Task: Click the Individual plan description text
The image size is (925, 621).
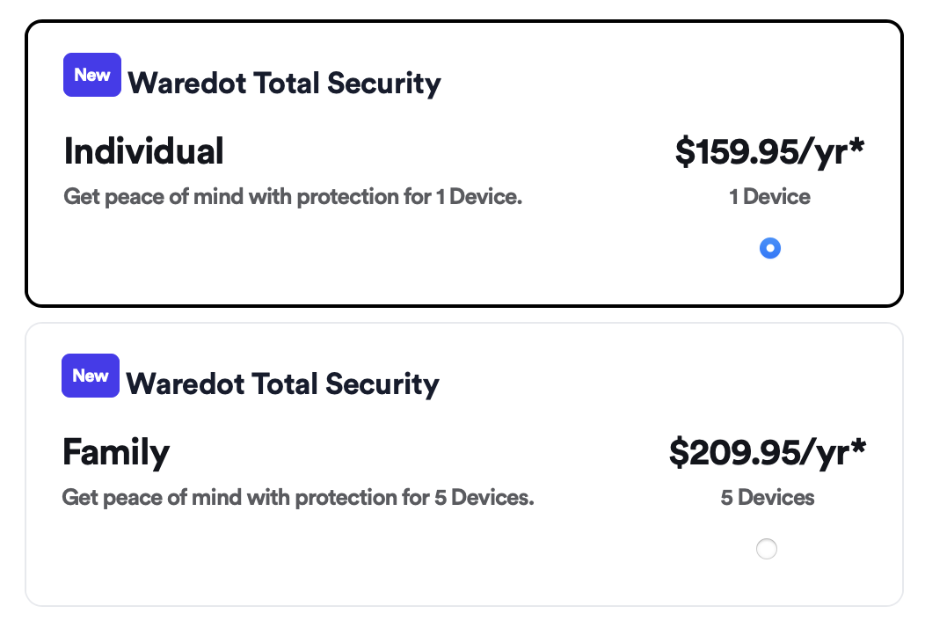Action: [293, 197]
